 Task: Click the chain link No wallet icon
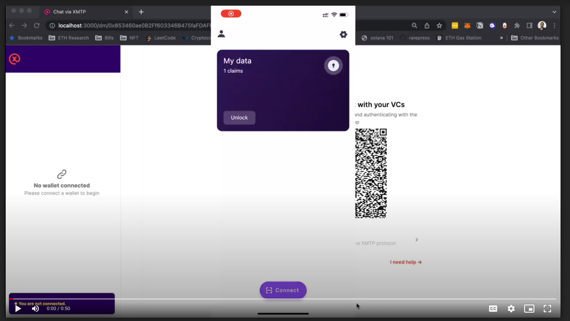click(62, 174)
